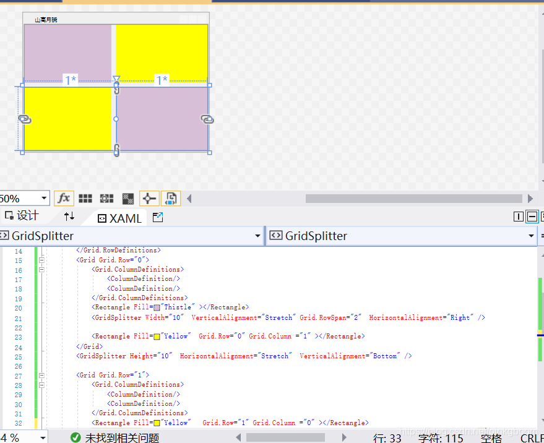Toggle the bottom margin chain-link icon
Screen dimensions: 544x443
pyautogui.click(x=116, y=150)
